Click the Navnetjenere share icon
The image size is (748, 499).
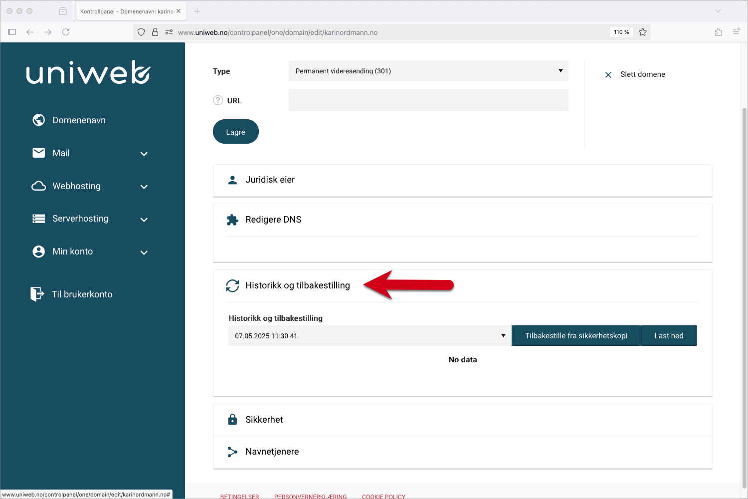[232, 452]
